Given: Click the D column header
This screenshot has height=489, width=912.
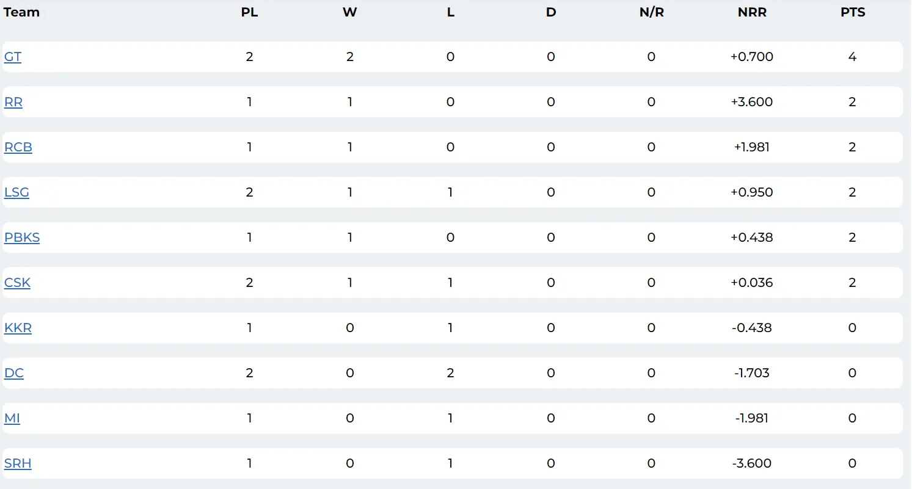Looking at the screenshot, I should pos(551,12).
